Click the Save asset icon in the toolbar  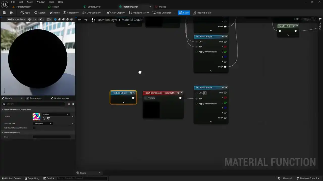coord(4,13)
